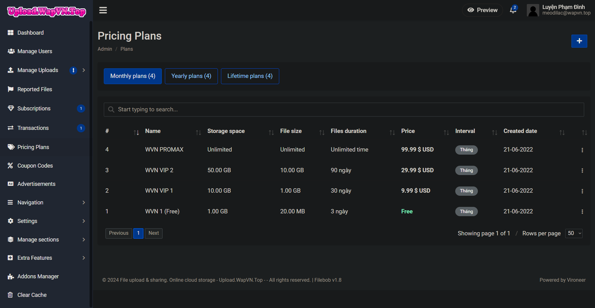Go to Previous page
595x308 pixels.
tap(119, 233)
